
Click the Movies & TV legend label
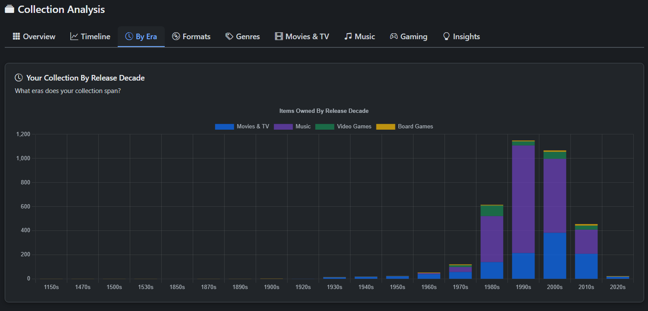click(253, 126)
